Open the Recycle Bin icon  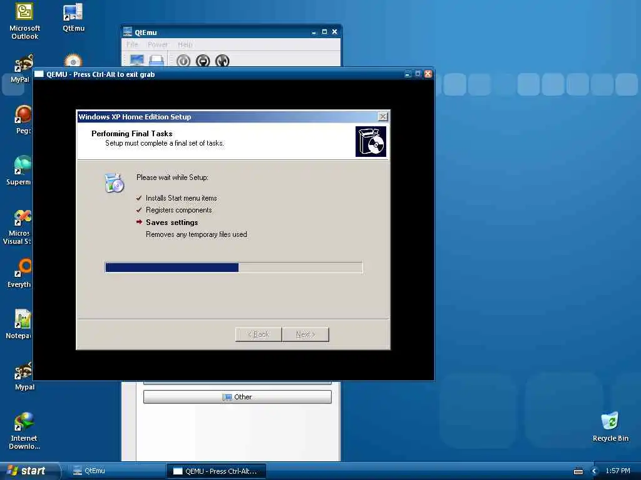(610, 421)
